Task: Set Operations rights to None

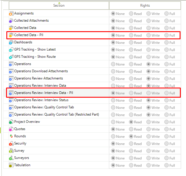Action: pyautogui.click(x=113, y=64)
